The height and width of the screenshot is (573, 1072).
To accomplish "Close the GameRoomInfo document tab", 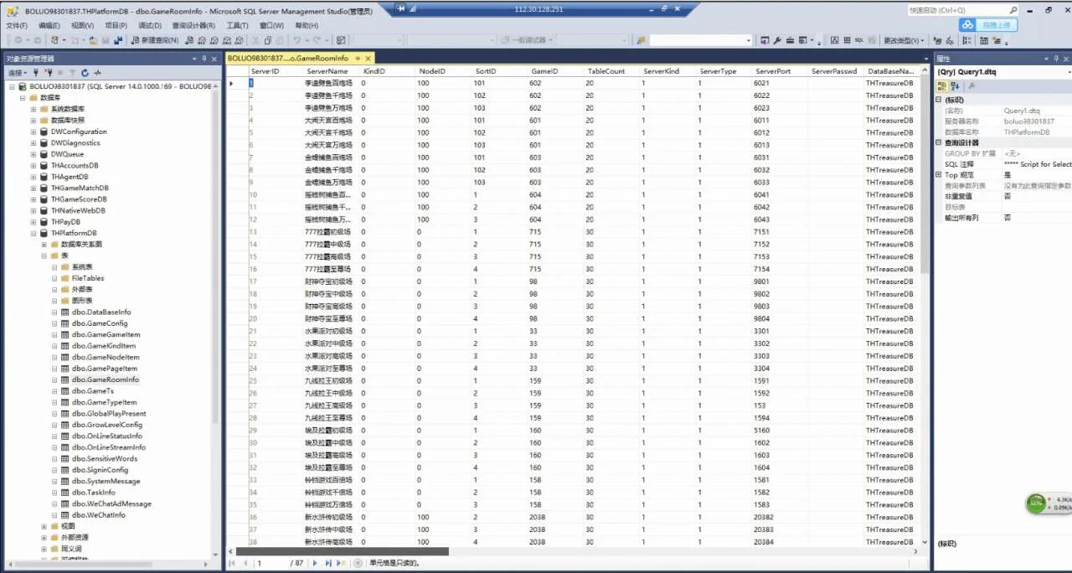I will 368,59.
